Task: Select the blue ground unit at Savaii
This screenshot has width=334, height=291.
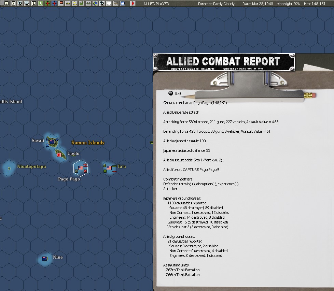Action: [x=48, y=145]
